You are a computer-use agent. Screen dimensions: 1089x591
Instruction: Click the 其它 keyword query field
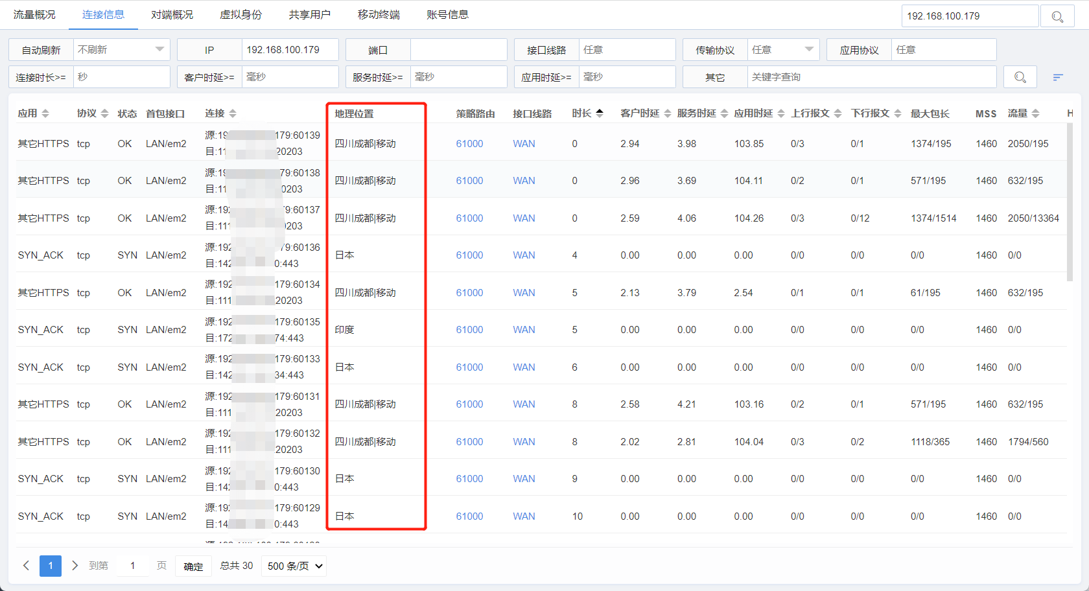pyautogui.click(x=872, y=77)
